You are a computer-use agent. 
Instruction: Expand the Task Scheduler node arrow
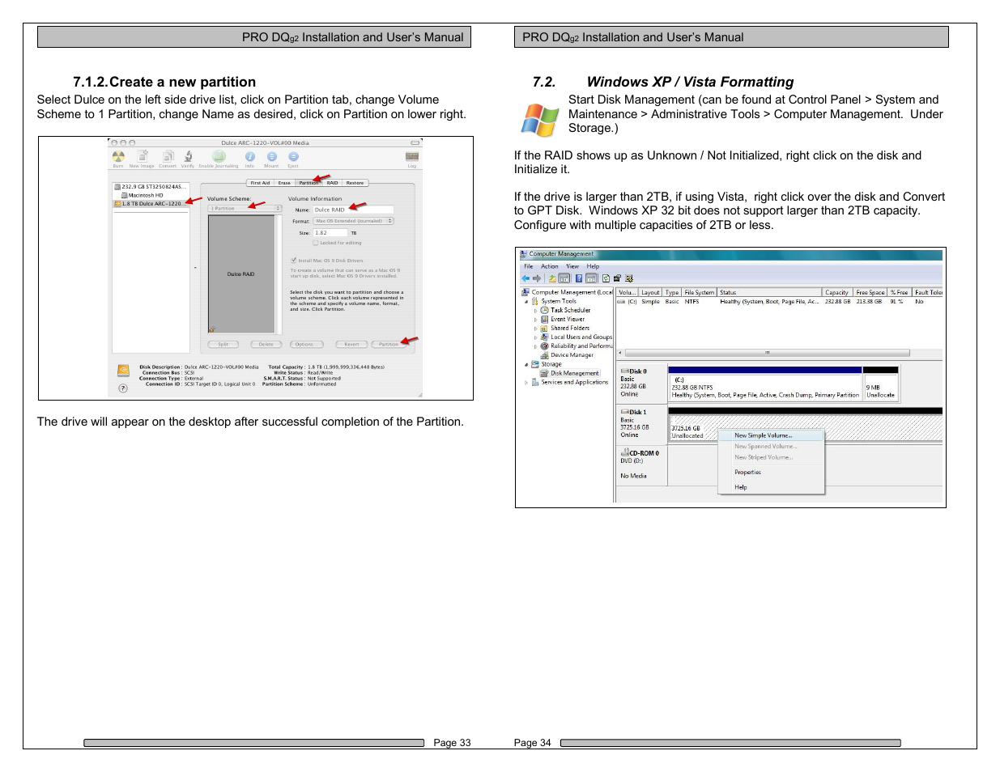pyautogui.click(x=535, y=310)
